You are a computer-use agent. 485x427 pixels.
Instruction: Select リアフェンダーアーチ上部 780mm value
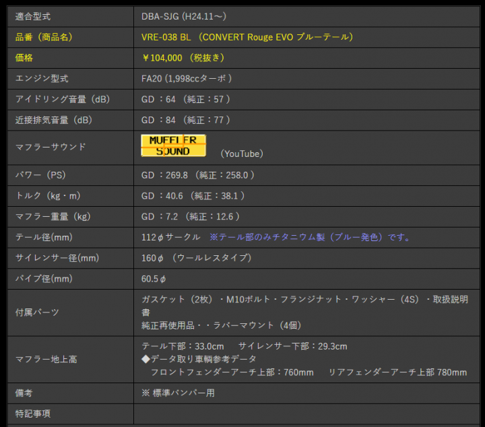click(x=397, y=372)
